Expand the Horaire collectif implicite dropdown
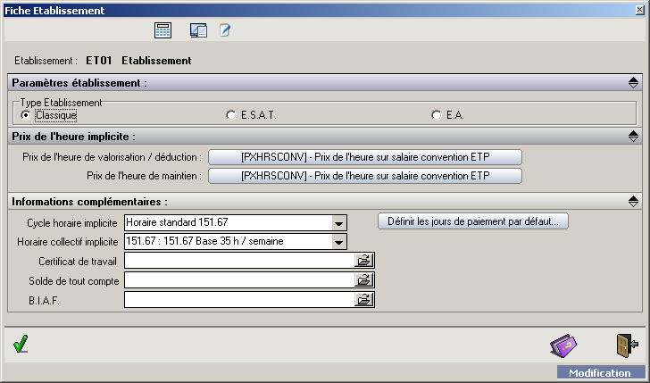 pyautogui.click(x=338, y=242)
